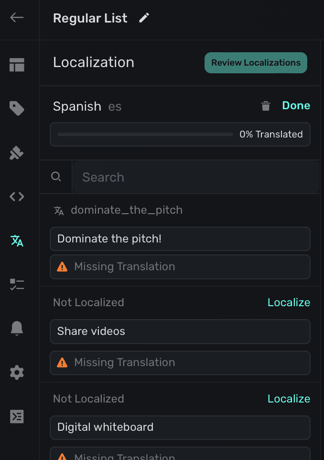Delete Spanish language with trash icon
The height and width of the screenshot is (460, 324).
[266, 106]
